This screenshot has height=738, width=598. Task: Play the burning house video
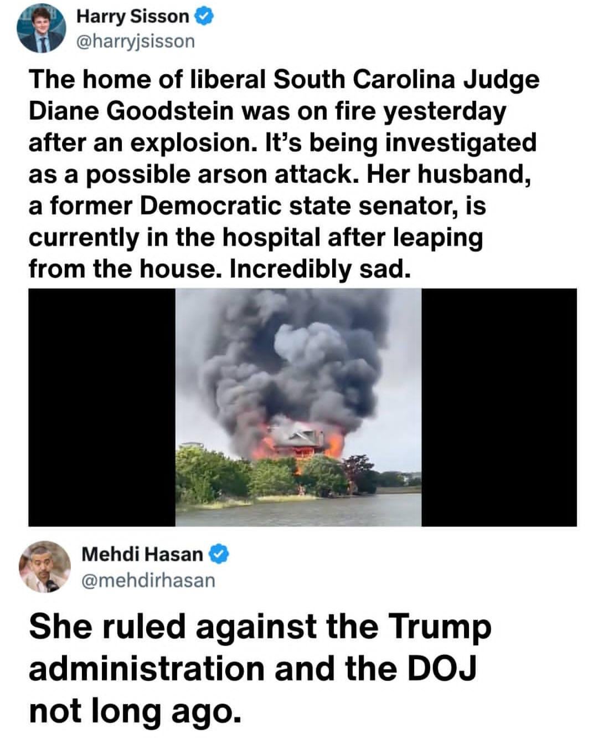click(302, 407)
